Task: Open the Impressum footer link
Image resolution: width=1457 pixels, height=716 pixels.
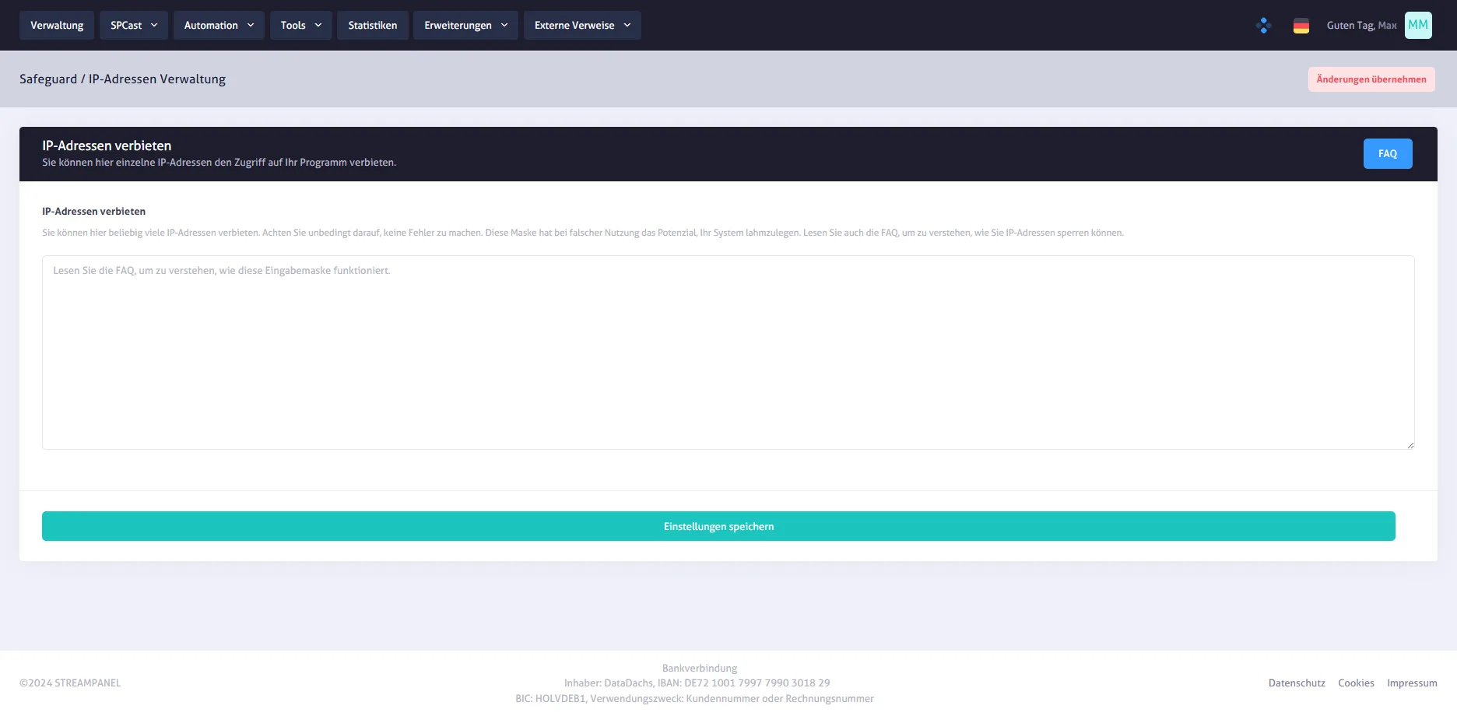Action: pyautogui.click(x=1412, y=683)
